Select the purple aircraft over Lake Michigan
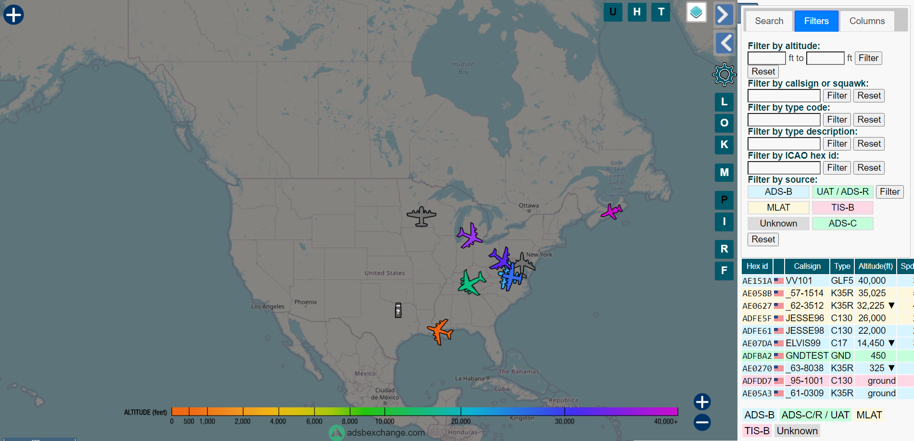This screenshot has height=441, width=914. [x=470, y=235]
